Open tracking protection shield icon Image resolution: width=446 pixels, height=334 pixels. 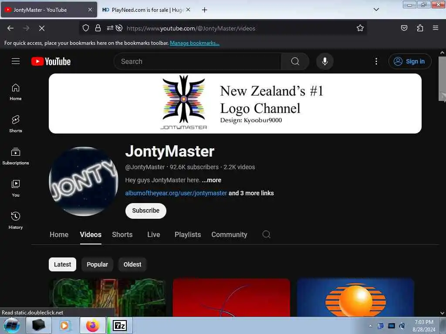coord(86,28)
